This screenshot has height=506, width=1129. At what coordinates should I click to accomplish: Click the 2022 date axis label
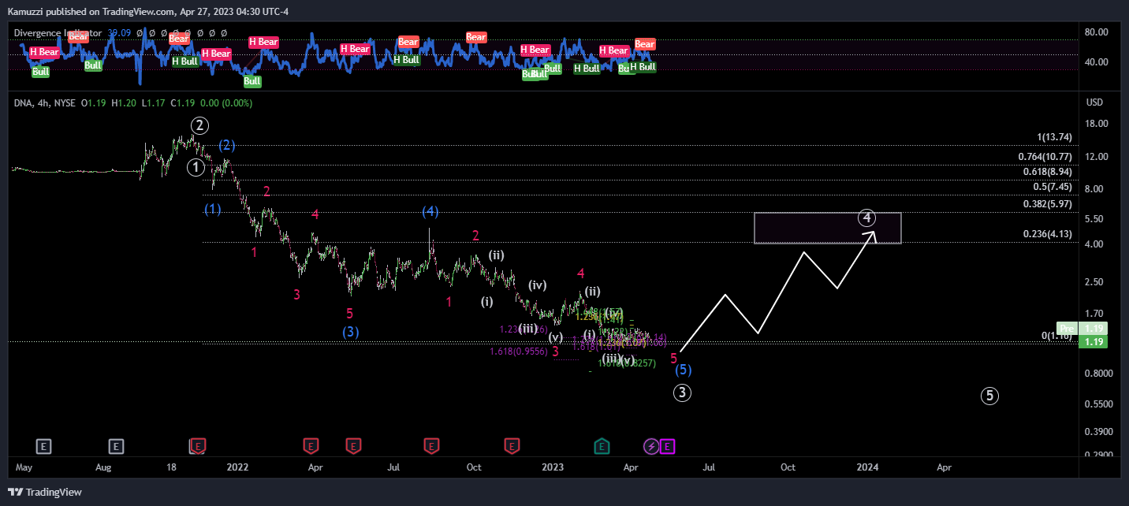pyautogui.click(x=237, y=467)
